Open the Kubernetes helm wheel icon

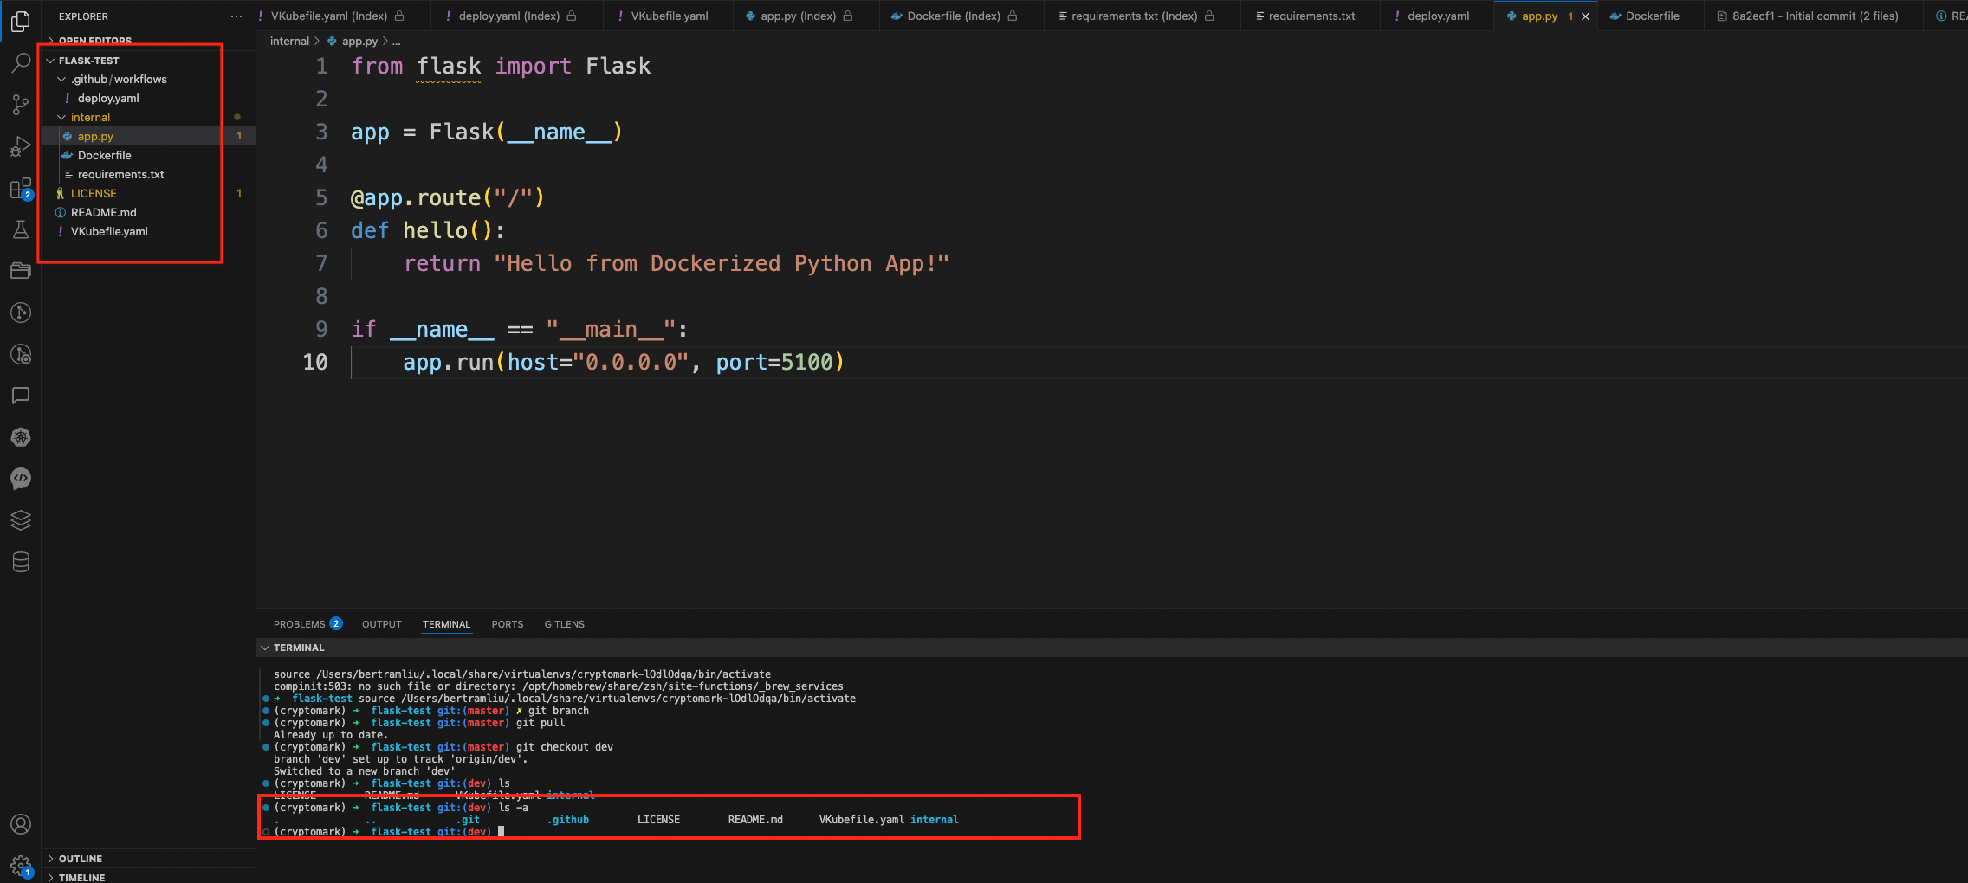tap(21, 437)
